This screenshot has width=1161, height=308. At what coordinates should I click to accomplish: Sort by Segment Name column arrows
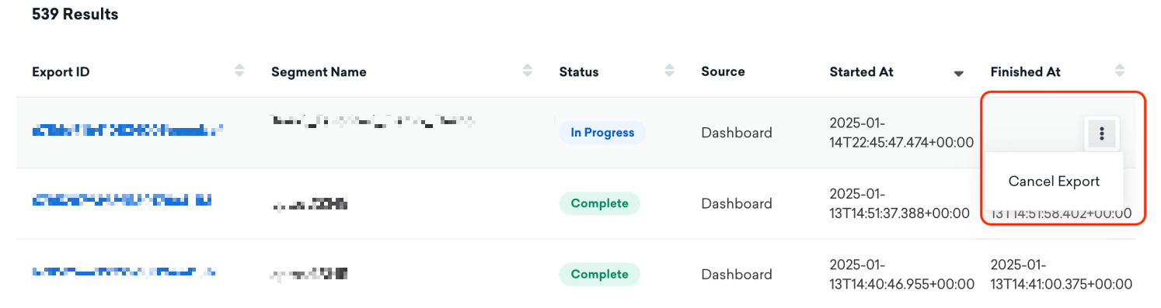tap(528, 71)
